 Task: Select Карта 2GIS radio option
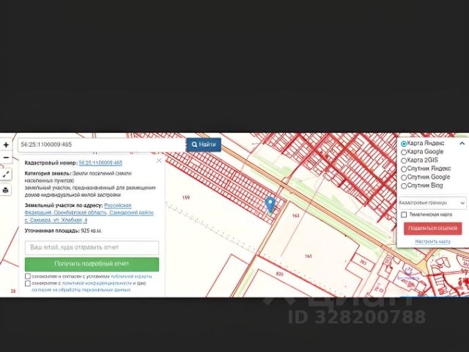coord(404,161)
